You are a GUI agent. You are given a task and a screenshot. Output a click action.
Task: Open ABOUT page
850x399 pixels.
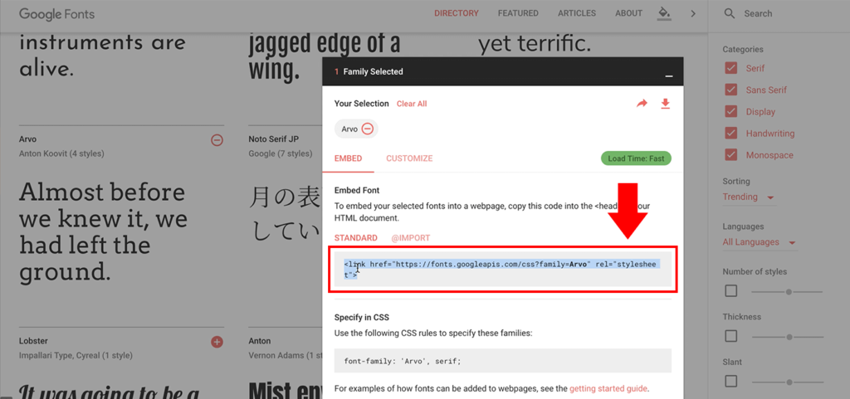pyautogui.click(x=629, y=13)
